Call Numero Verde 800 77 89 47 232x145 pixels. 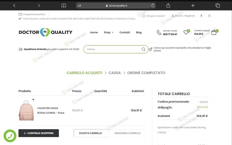[170, 34]
